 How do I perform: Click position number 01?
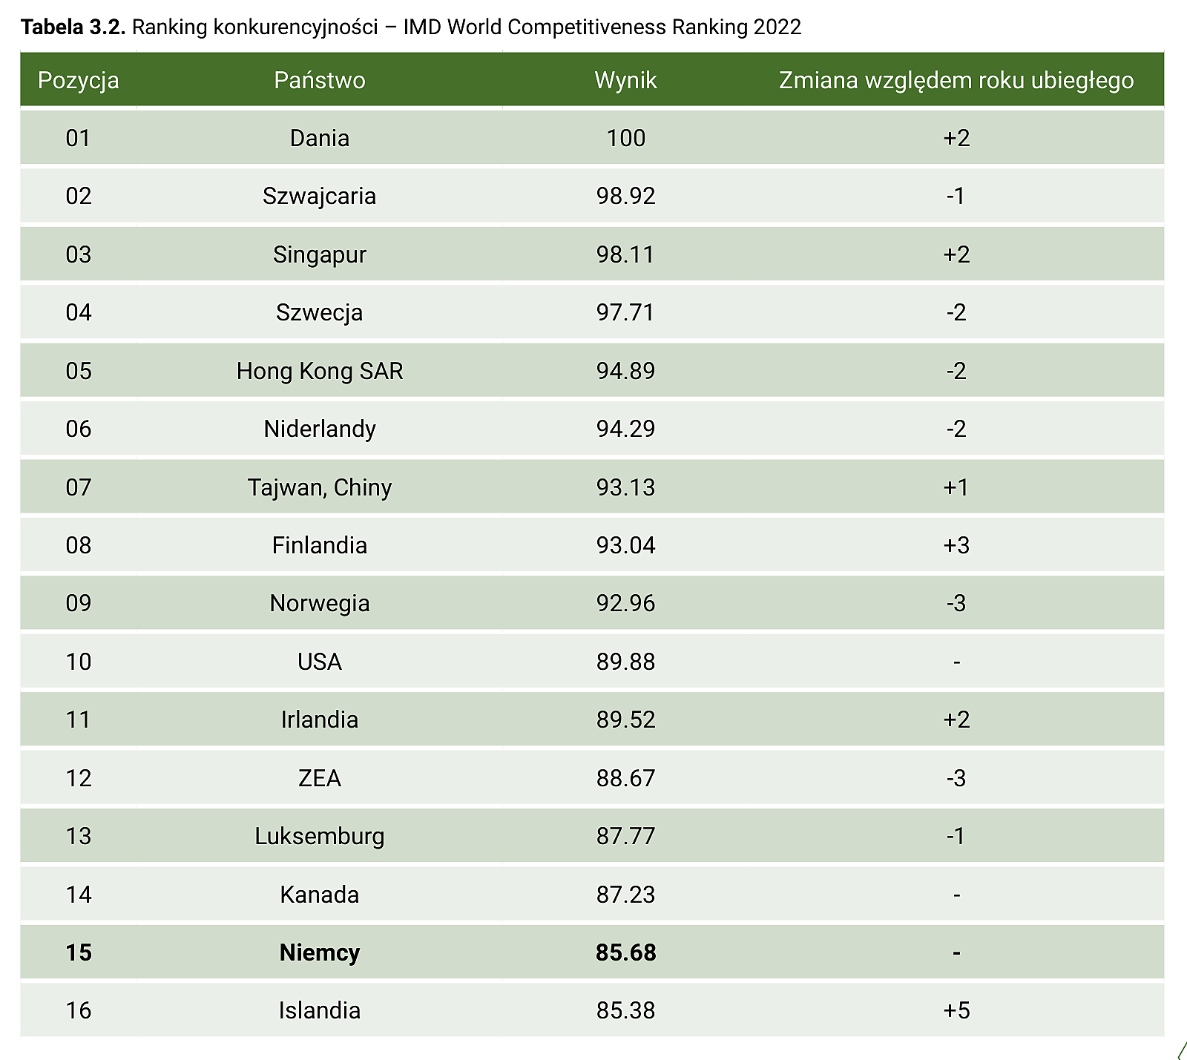[x=79, y=138]
